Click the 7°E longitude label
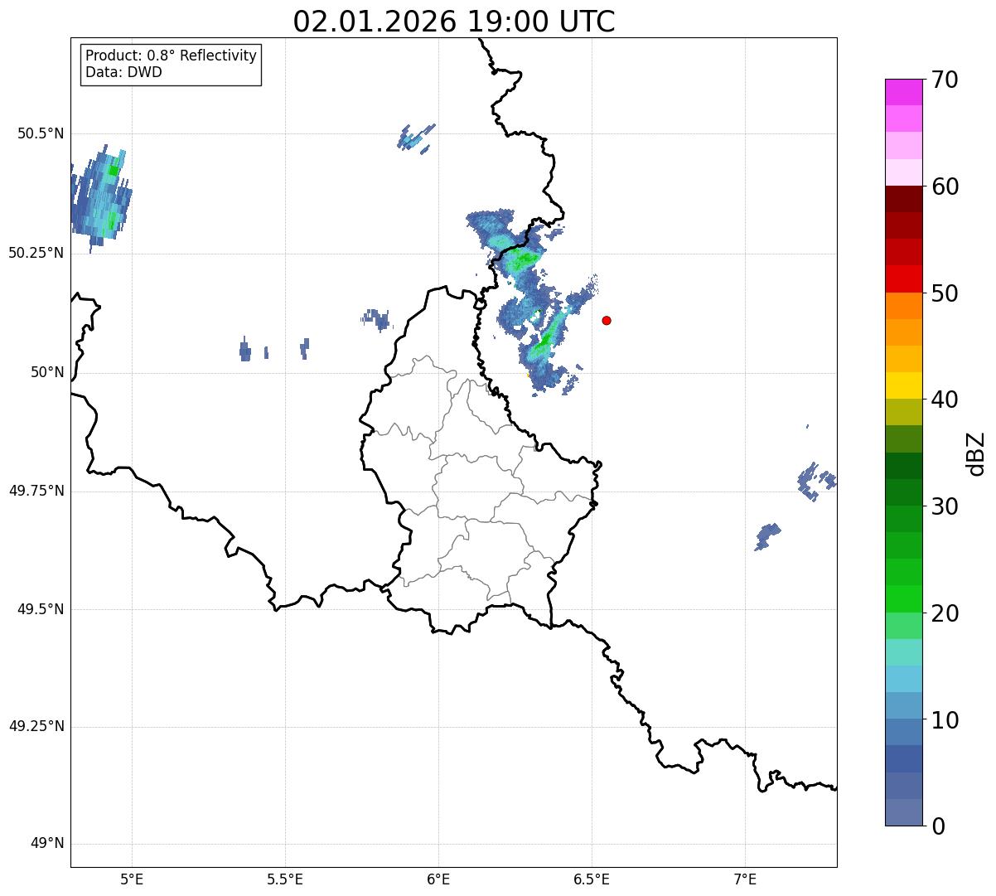This screenshot has width=996, height=896. (x=745, y=879)
